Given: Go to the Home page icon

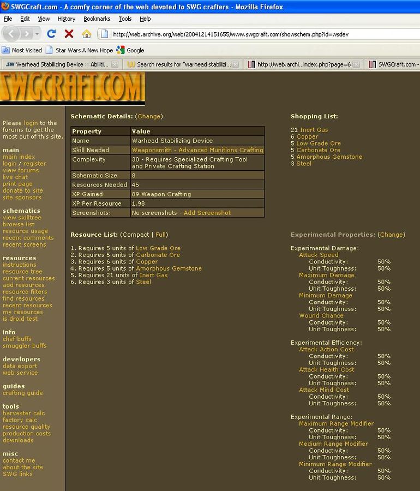Looking at the screenshot, I should coord(86,34).
